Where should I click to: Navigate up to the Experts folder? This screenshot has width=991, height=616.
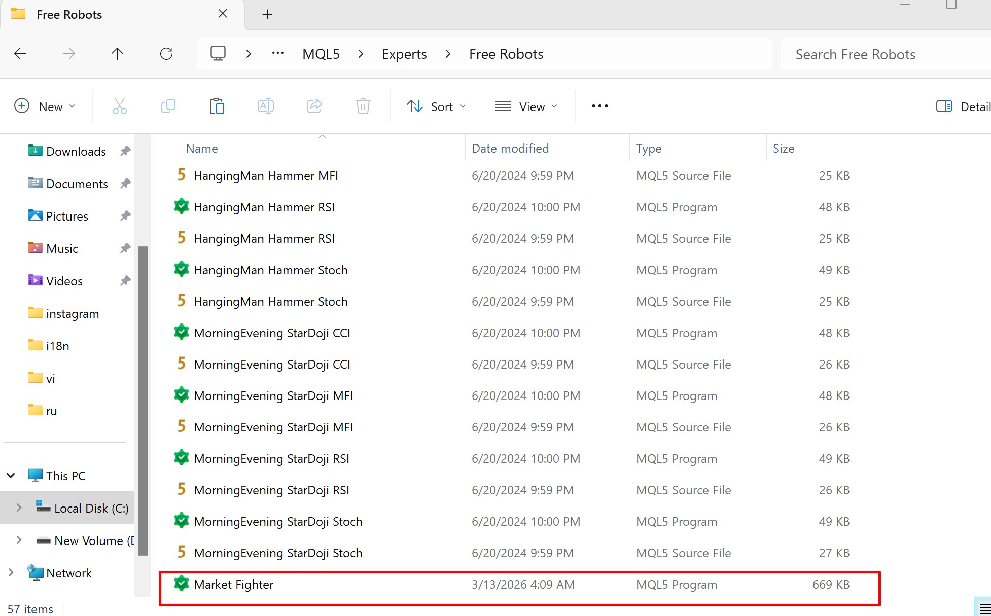point(117,53)
